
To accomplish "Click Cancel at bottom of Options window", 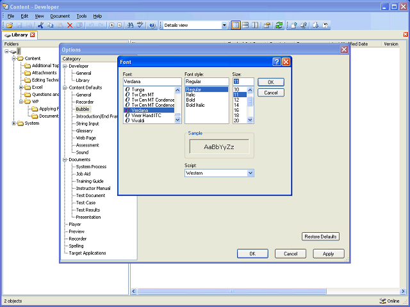I will coord(290,254).
